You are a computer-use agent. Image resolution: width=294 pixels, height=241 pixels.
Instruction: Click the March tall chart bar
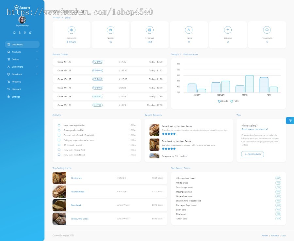pyautogui.click(x=250, y=84)
